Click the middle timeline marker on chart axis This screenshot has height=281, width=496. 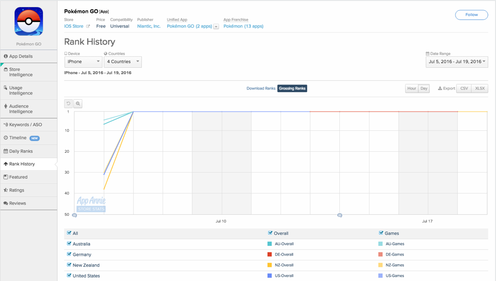coord(340,215)
